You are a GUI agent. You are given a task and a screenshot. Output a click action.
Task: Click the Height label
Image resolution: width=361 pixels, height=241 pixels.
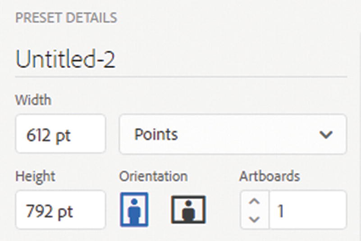pos(35,176)
